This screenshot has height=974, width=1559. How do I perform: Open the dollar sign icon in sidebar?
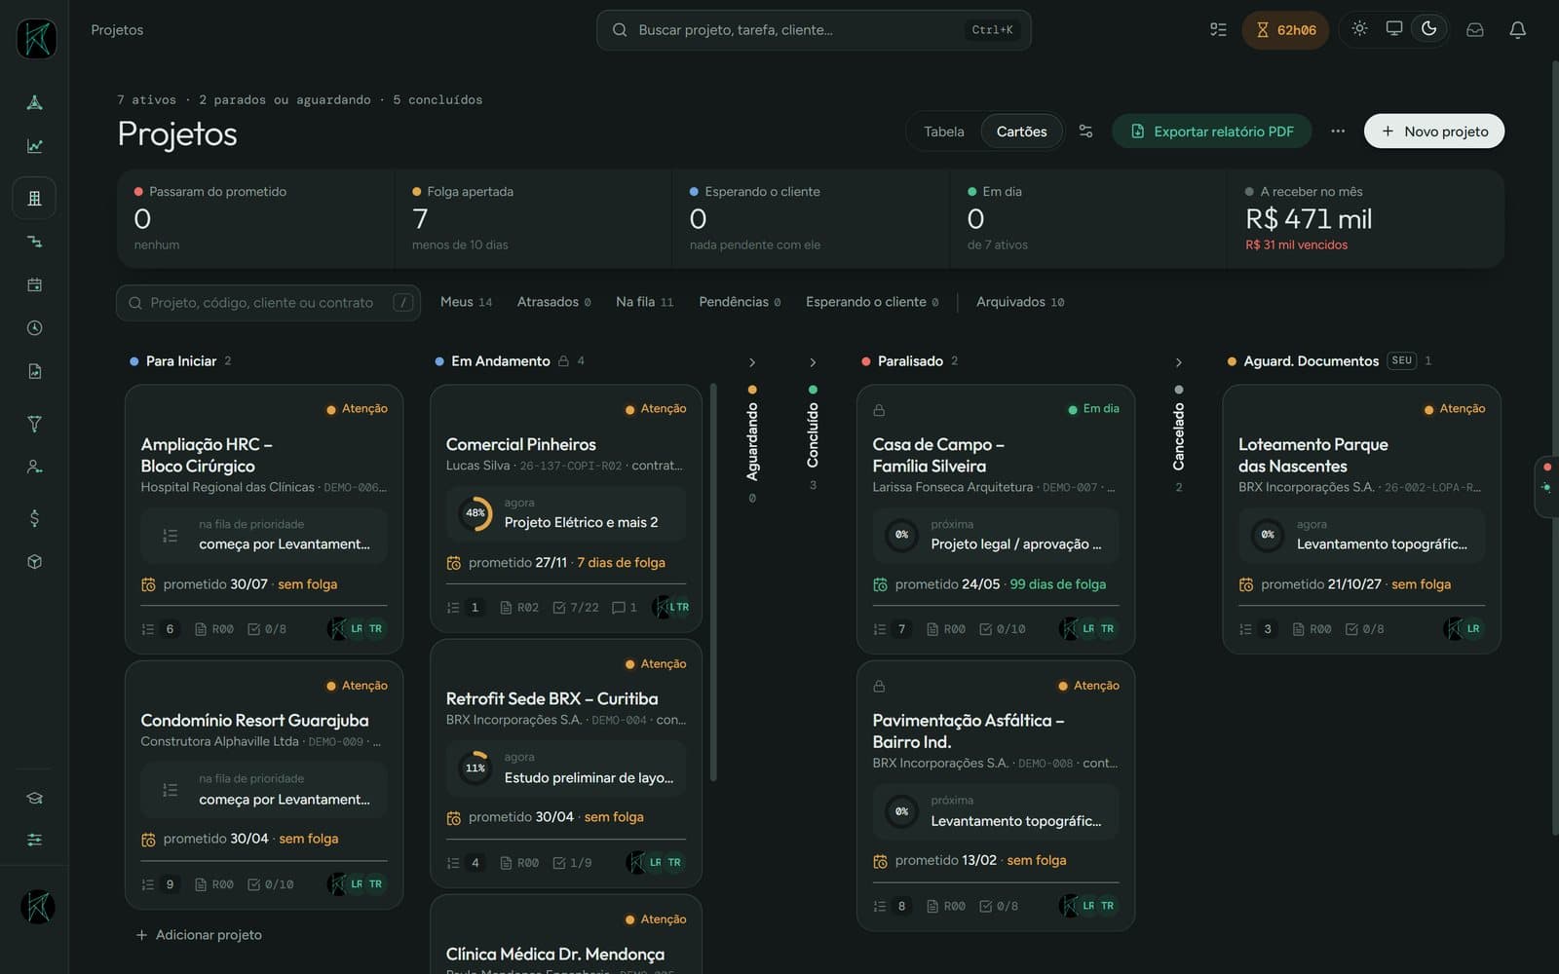pos(34,518)
